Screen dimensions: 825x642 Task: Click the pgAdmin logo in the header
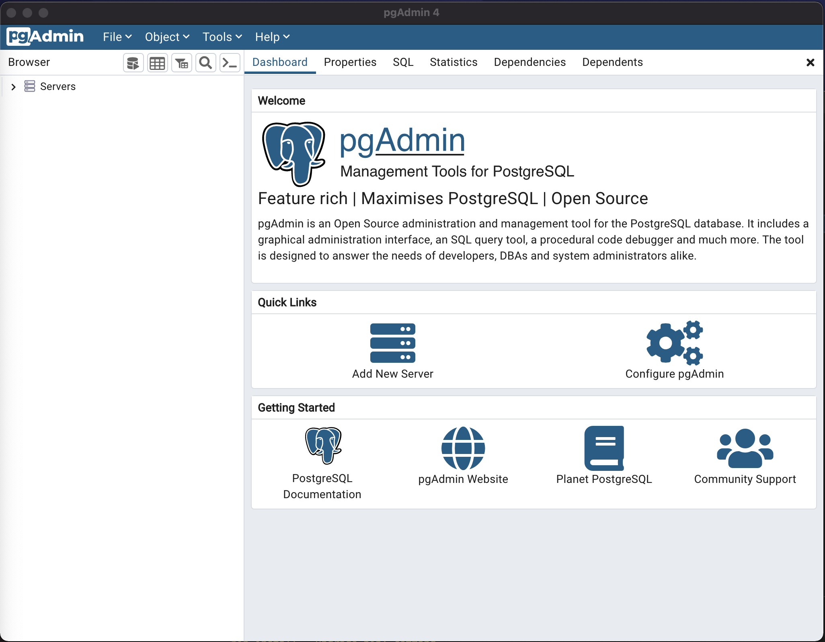point(45,37)
